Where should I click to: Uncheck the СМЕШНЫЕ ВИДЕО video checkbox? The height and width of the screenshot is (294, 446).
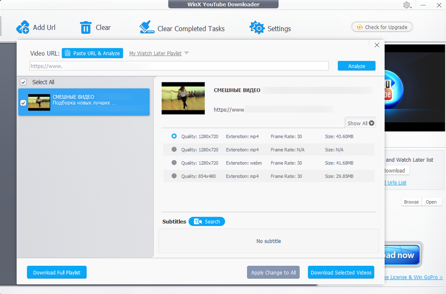23,103
